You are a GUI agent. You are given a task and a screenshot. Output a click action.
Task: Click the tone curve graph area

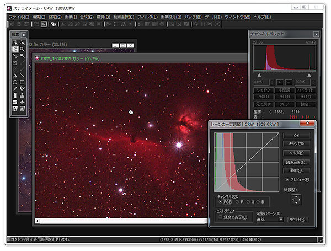pyautogui.click(x=245, y=163)
